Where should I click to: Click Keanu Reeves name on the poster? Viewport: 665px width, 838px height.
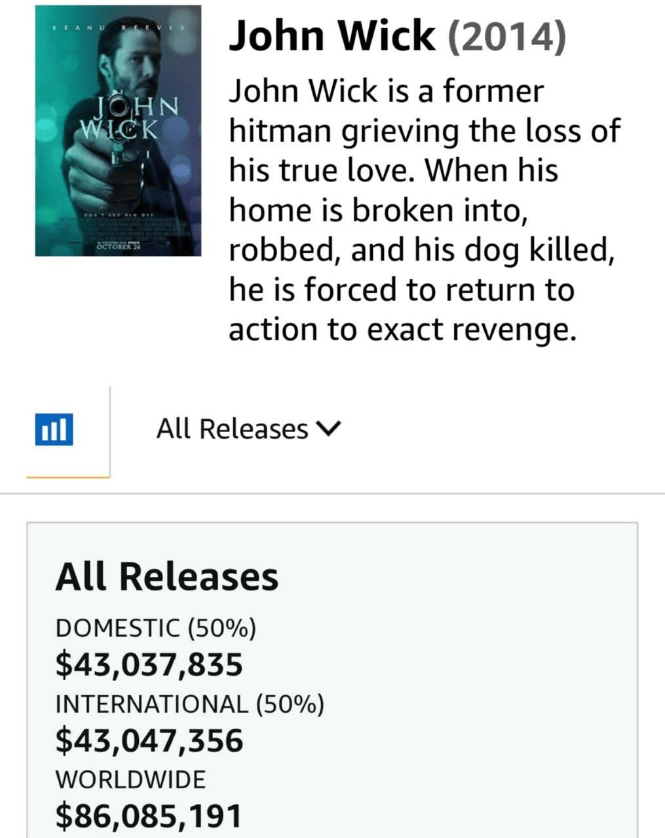coord(118,28)
